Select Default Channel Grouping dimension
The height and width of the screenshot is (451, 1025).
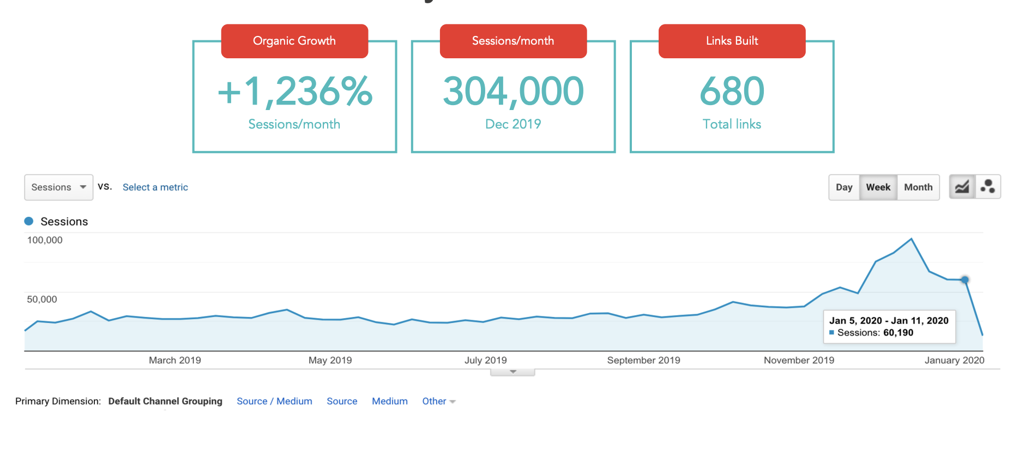(x=165, y=401)
